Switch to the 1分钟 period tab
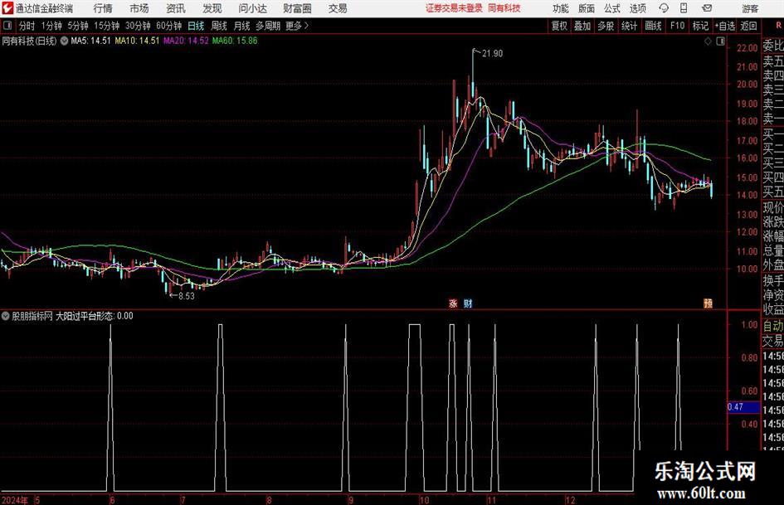 (51, 26)
